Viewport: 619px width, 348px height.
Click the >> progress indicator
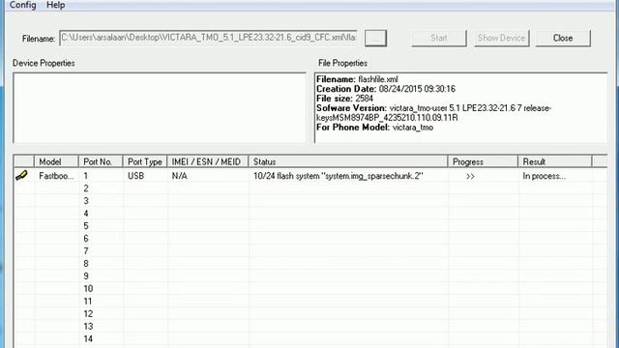point(470,176)
